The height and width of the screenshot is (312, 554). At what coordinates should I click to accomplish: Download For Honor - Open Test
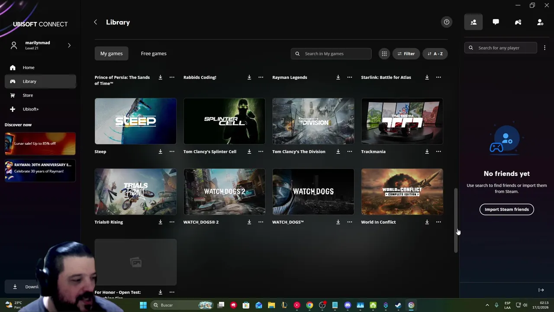160,292
